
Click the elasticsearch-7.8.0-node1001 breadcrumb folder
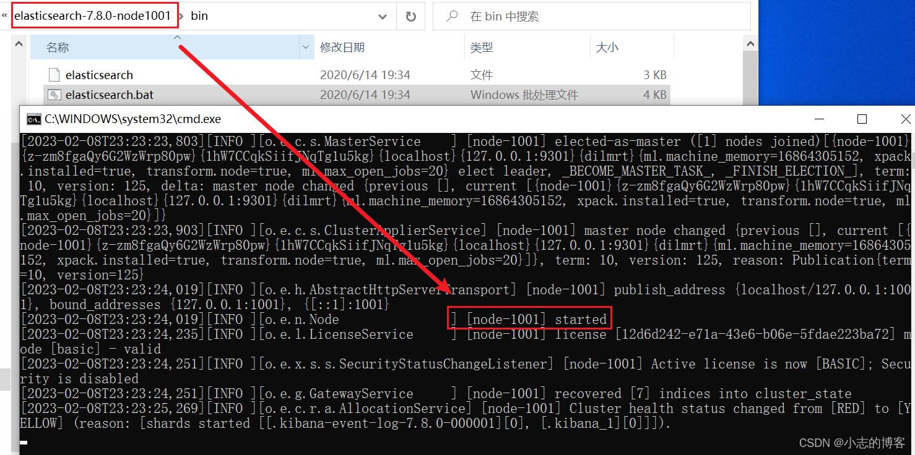pos(92,15)
